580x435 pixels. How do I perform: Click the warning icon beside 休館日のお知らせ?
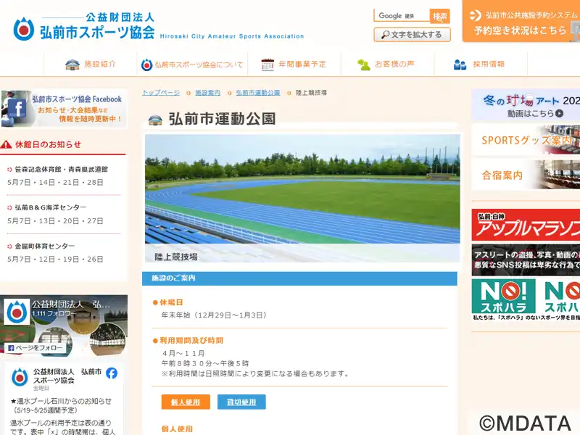[x=6, y=144]
